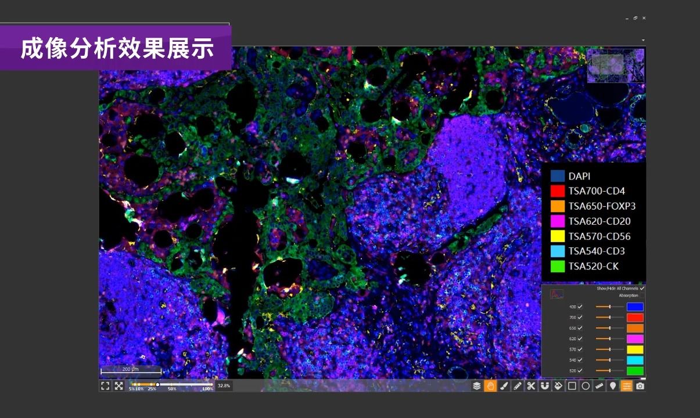Viewport: 700px width, 418px height.
Task: Select the location pin marker tool
Action: (613, 385)
